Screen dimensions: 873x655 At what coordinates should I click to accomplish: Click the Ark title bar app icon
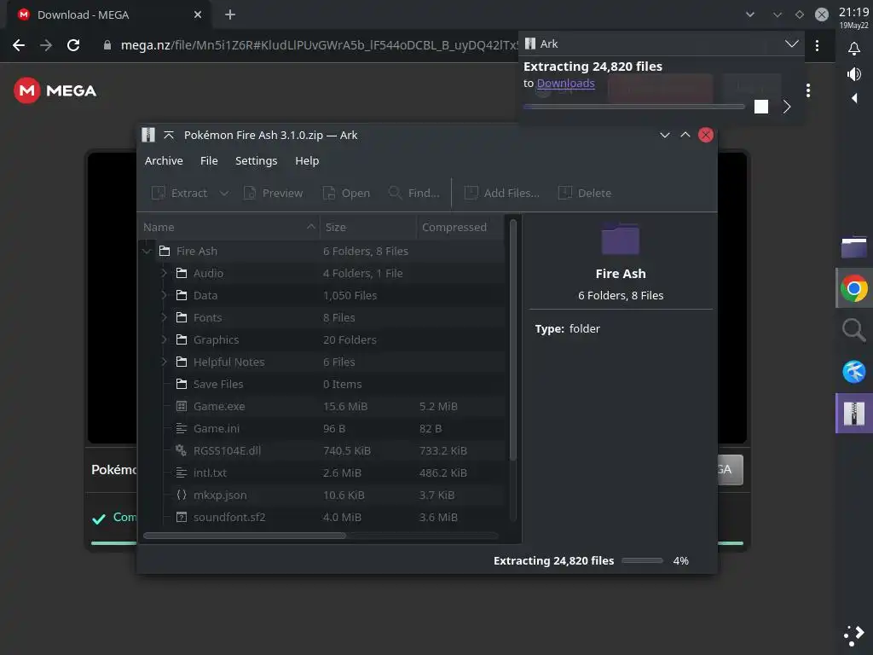[x=148, y=135]
